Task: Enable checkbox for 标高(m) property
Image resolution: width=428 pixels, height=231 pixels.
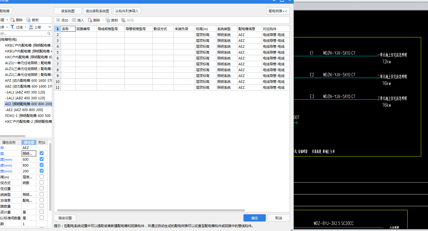Action: click(x=42, y=177)
